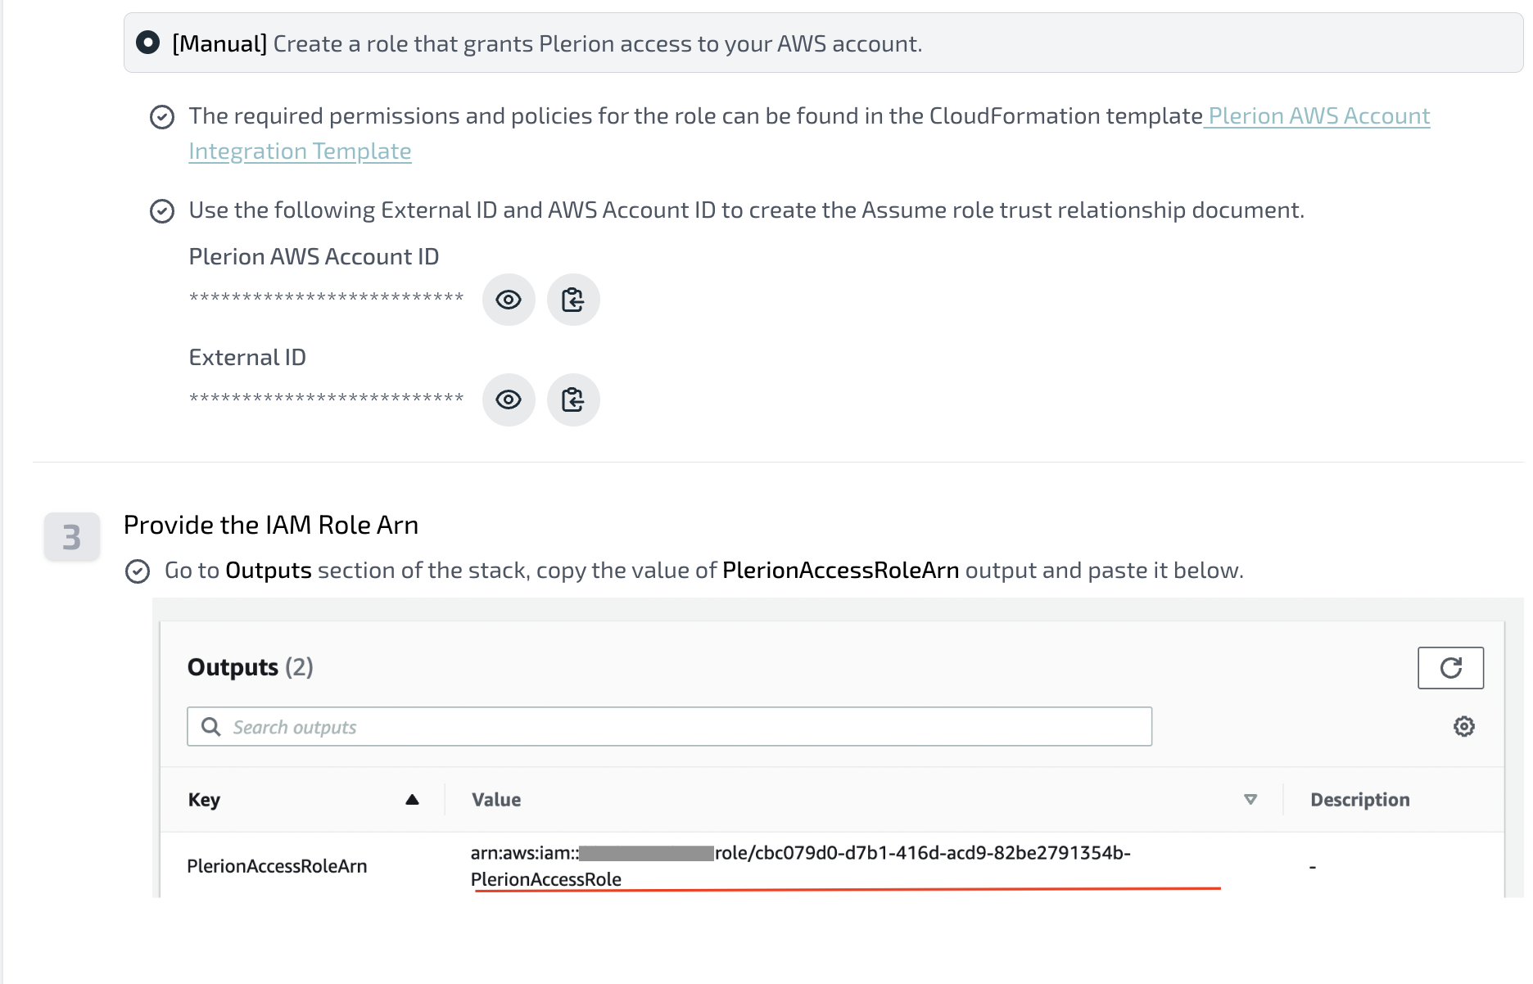The image size is (1533, 984).
Task: Copy the External ID to clipboard
Action: coord(573,399)
